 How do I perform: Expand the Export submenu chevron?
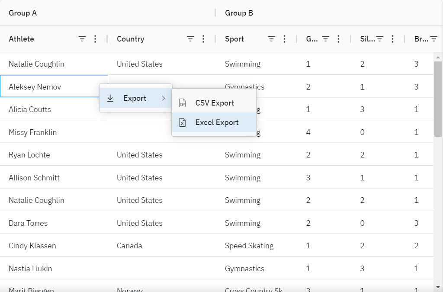(x=163, y=98)
